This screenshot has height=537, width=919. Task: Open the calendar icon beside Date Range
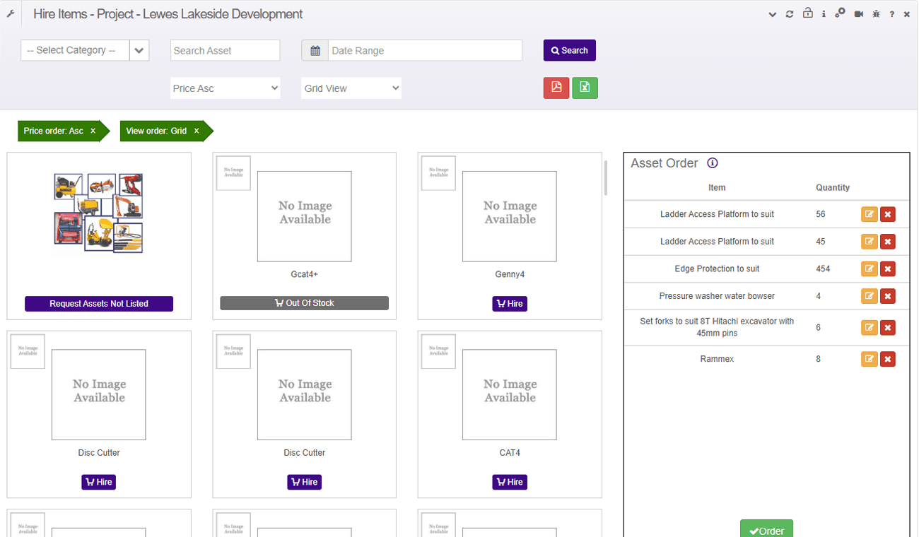315,50
